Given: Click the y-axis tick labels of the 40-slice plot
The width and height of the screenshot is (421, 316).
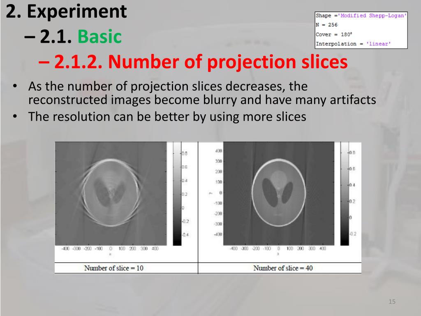Looking at the screenshot, I should 218,193.
